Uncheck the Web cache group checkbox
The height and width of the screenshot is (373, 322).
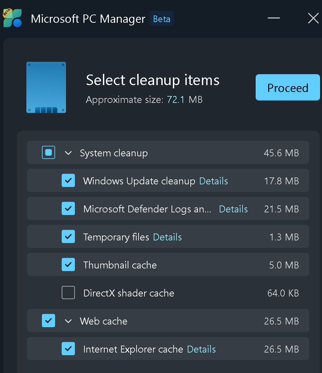pos(48,321)
